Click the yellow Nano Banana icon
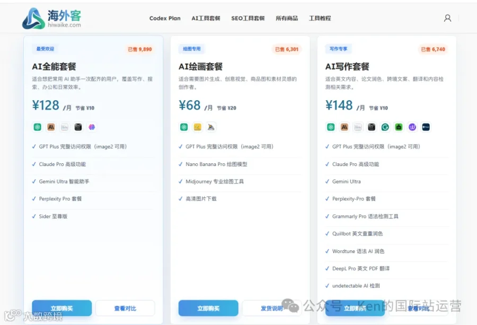This screenshot has width=477, height=325. [x=198, y=127]
